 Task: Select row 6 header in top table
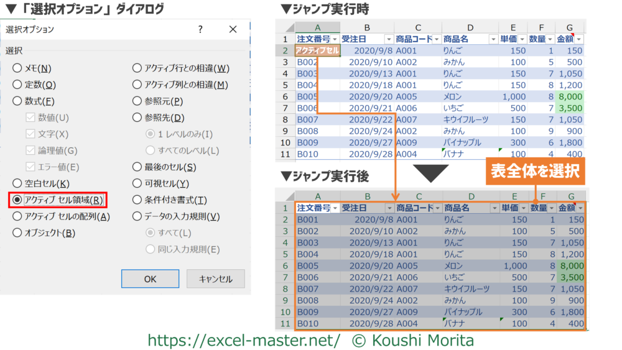[x=285, y=96]
